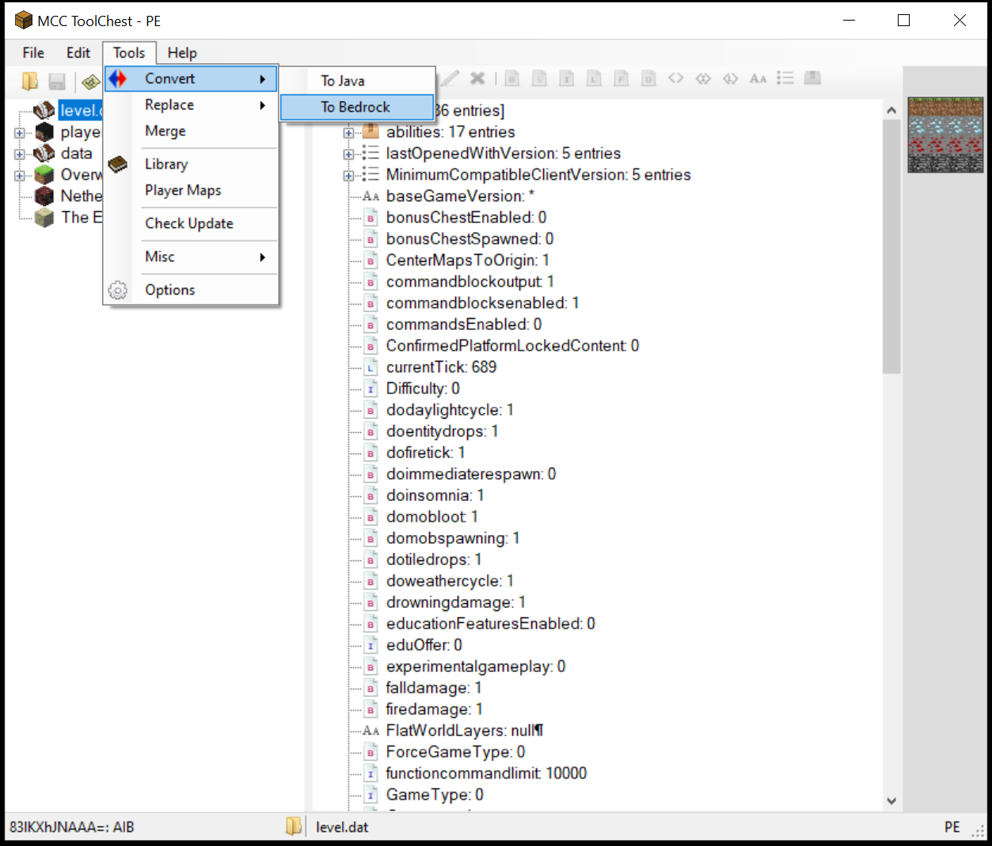Click the delete X toolbar icon
This screenshot has width=992, height=846.
pos(477,78)
